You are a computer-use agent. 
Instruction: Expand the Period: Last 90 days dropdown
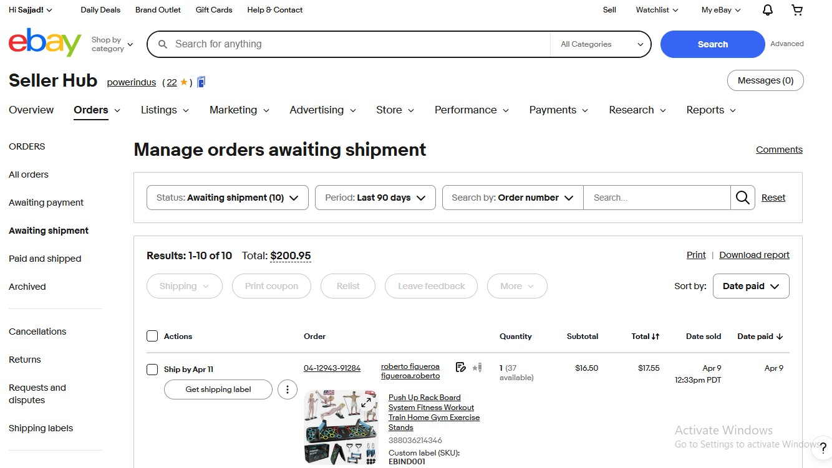(375, 198)
